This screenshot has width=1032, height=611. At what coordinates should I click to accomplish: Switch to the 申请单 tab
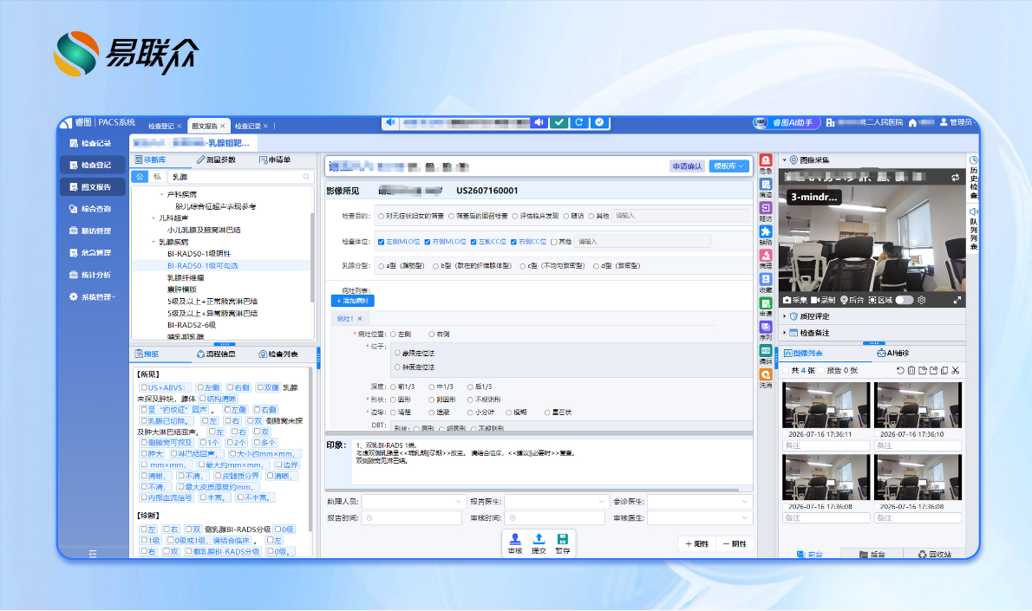[274, 159]
